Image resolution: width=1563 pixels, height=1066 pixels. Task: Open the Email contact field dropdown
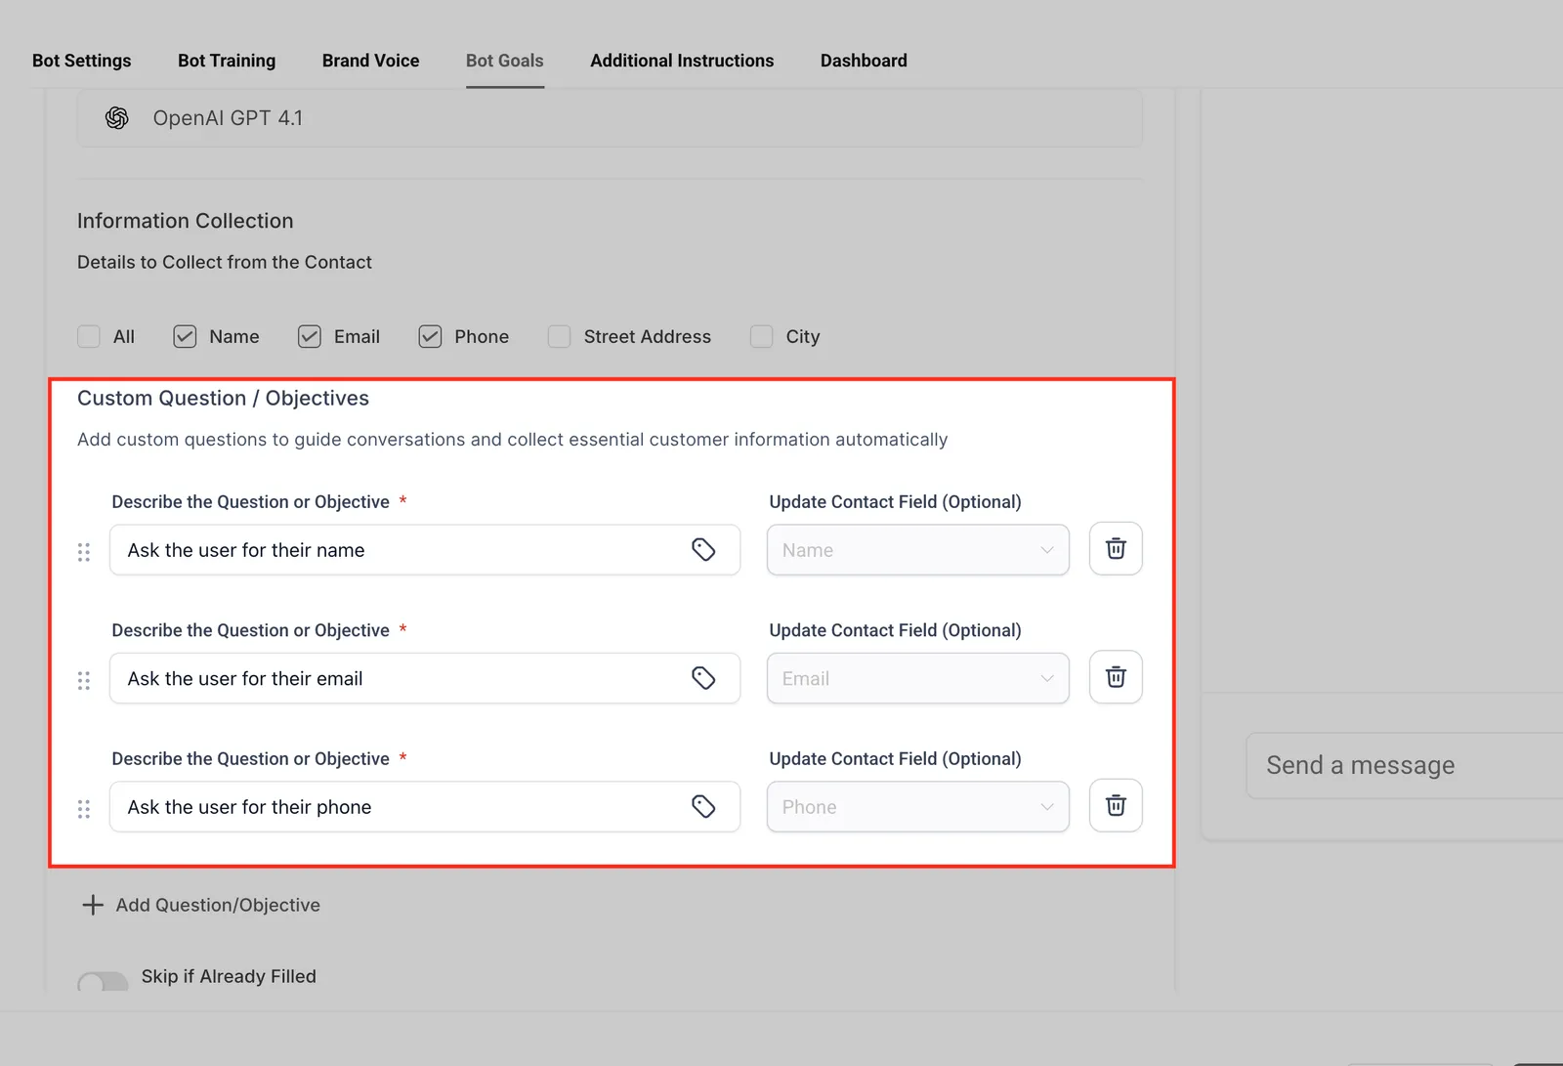(918, 678)
